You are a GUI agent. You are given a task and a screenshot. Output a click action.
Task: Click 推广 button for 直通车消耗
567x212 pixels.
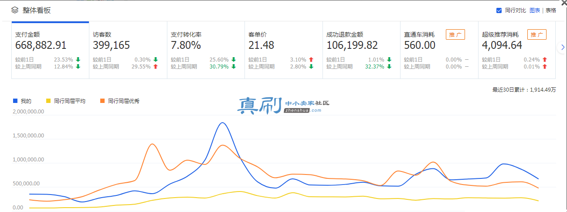(x=455, y=34)
